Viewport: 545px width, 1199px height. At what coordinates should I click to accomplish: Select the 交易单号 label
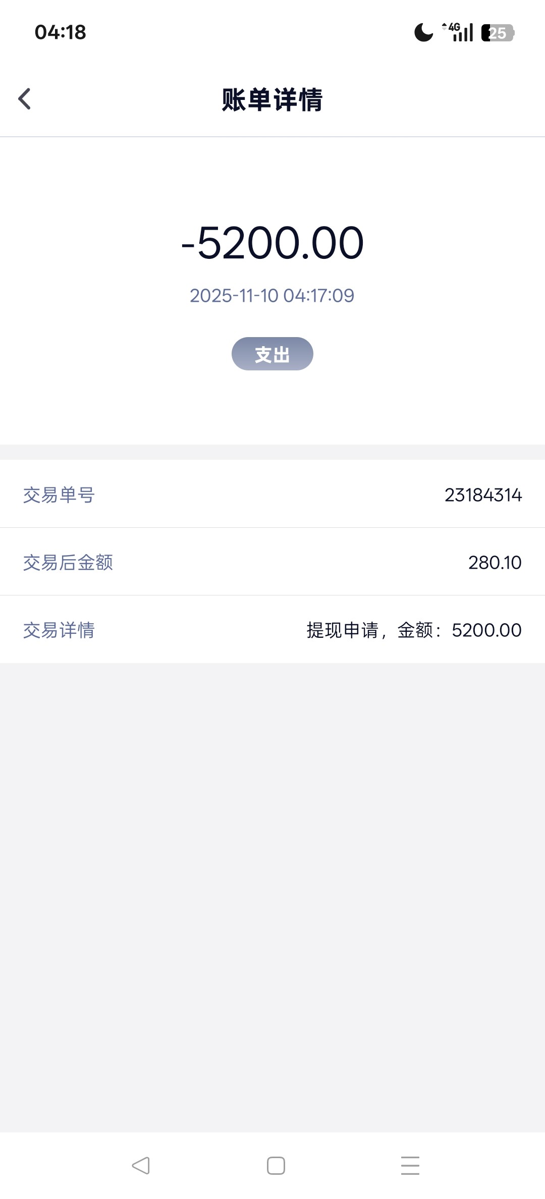59,495
